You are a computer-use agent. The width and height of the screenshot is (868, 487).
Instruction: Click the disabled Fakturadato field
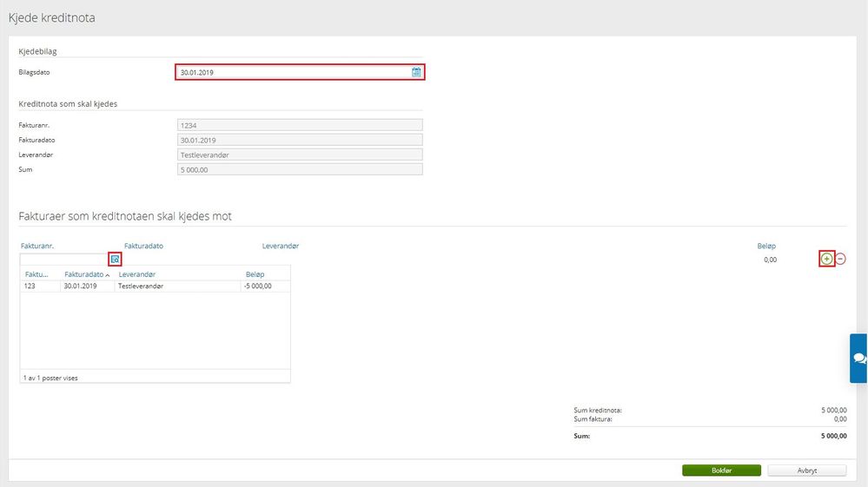tap(300, 141)
